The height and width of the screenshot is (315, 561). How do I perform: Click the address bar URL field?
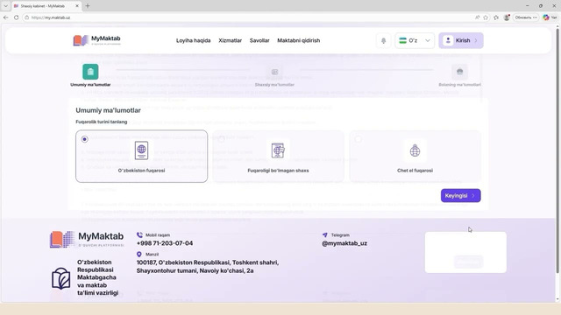[x=247, y=17]
